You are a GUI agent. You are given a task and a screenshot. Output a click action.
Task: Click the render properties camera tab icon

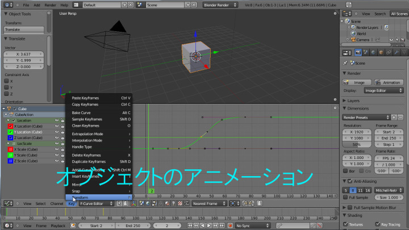tap(358, 53)
